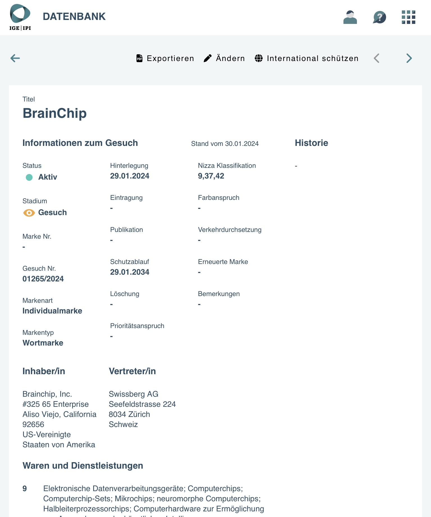Click International schützen
Viewport: 431px width, 517px height.
(x=313, y=58)
